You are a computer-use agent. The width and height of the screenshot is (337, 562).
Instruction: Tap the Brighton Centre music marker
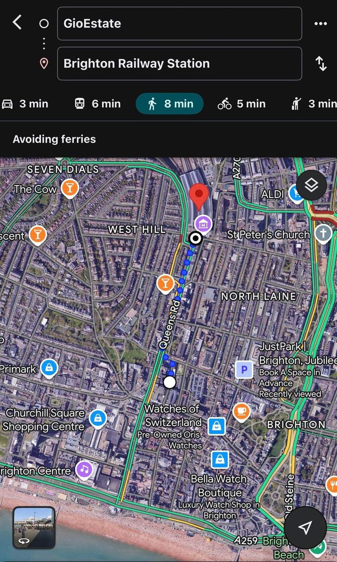[84, 469]
